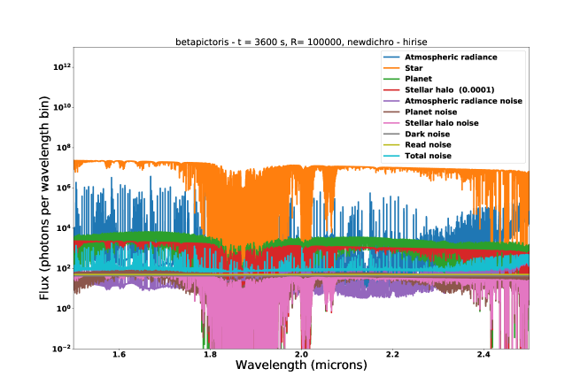This screenshot has height=392, width=588.
Task: Select 'Star' legend label
Action: click(414, 68)
